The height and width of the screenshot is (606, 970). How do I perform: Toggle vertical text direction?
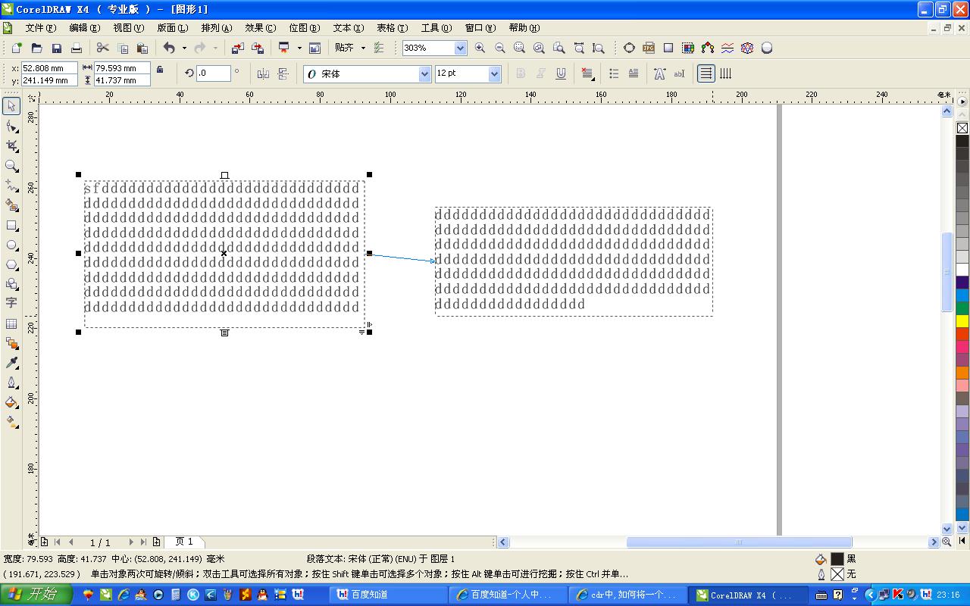(x=725, y=73)
